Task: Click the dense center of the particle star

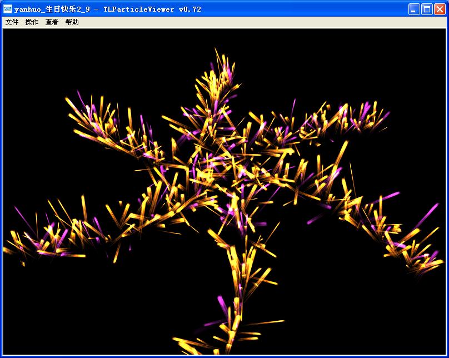Action: pyautogui.click(x=223, y=172)
